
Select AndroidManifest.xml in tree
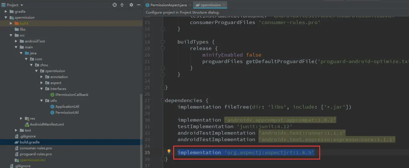click(47, 124)
